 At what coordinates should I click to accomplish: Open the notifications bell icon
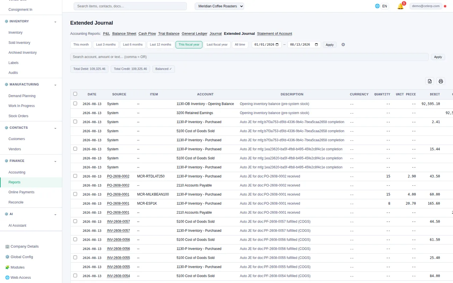(400, 6)
